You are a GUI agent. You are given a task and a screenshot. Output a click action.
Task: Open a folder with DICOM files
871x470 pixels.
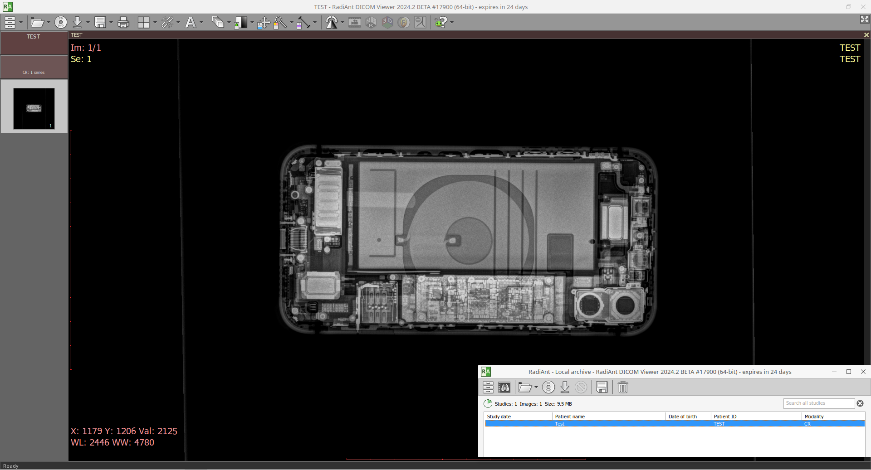point(37,22)
